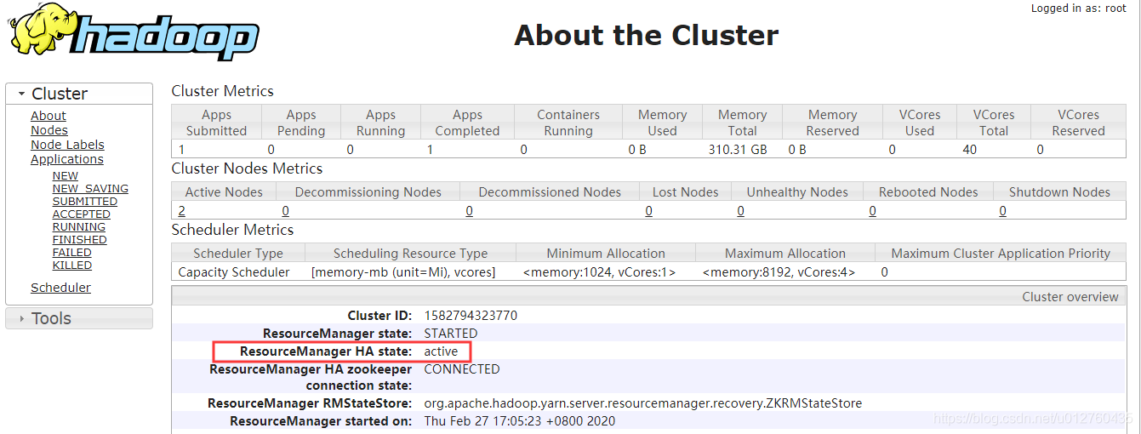Open the About link in sidebar

pyautogui.click(x=48, y=116)
